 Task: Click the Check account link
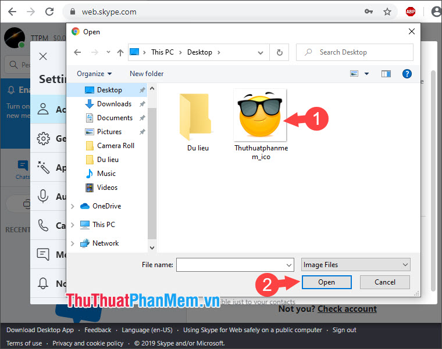click(x=347, y=309)
